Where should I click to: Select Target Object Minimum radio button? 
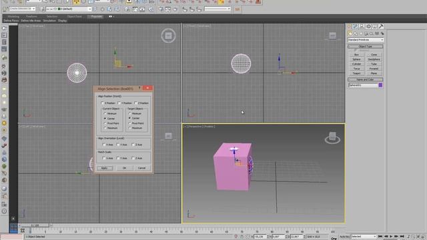point(129,113)
